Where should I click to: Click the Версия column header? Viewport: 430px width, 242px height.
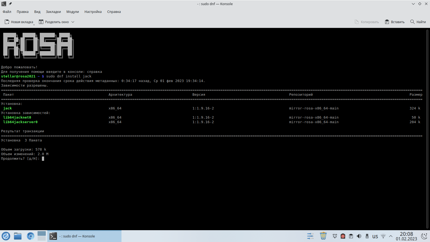[199, 95]
